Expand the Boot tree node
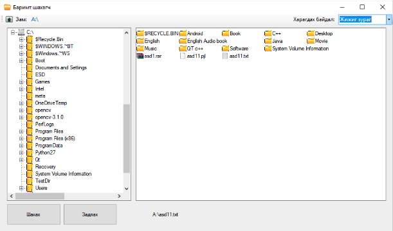 pyautogui.click(x=21, y=60)
